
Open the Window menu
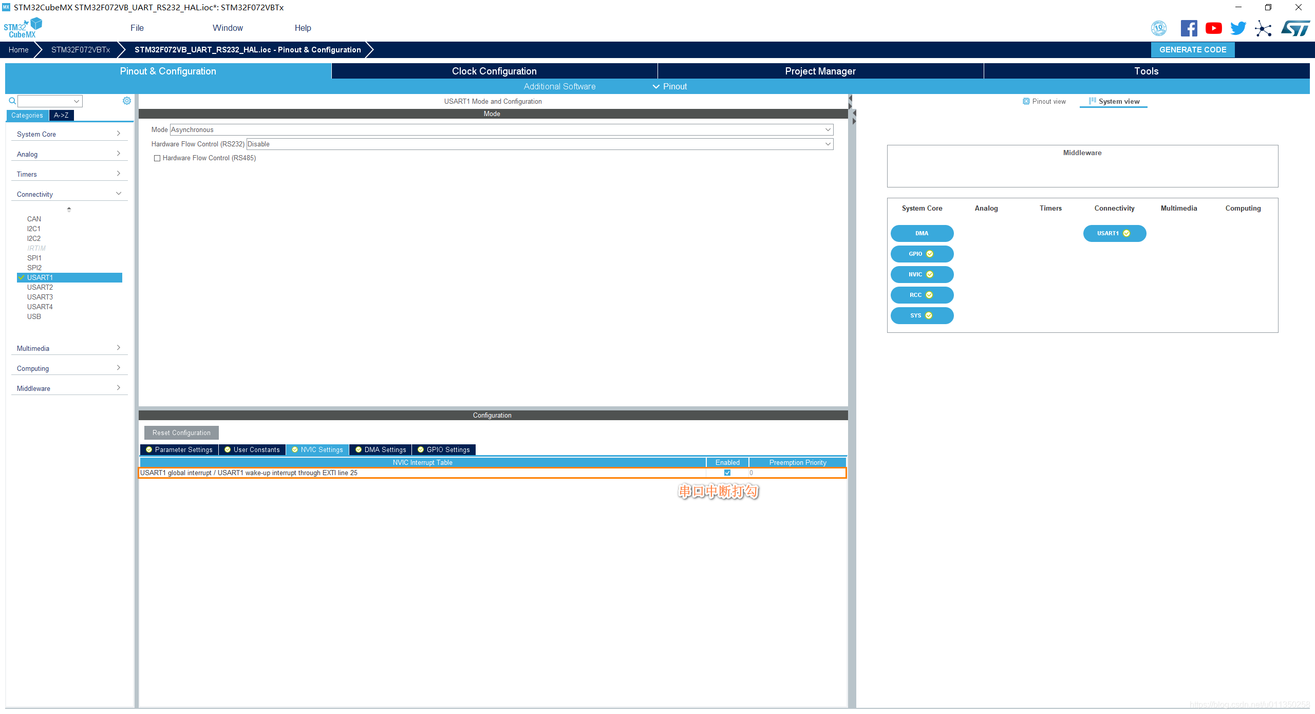coord(228,28)
